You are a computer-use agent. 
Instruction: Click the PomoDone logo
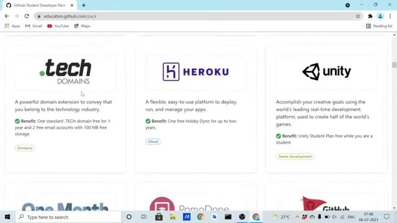coord(189,204)
